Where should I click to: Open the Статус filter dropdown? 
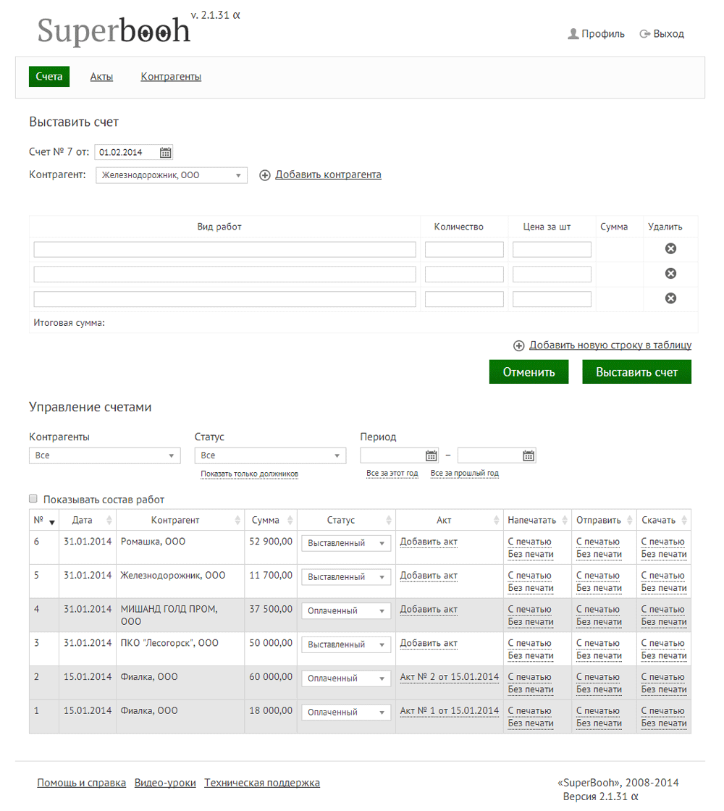pos(270,455)
